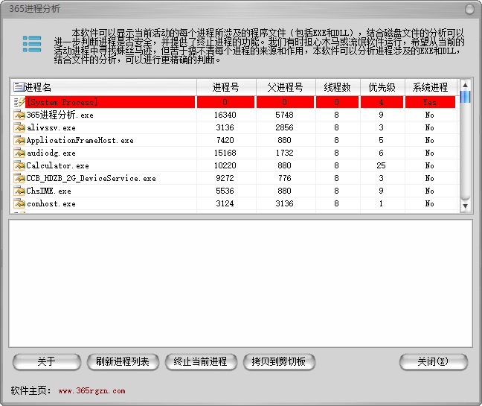The height and width of the screenshot is (406, 482).
Task: Click the 关闭(X) button
Action: tap(433, 362)
